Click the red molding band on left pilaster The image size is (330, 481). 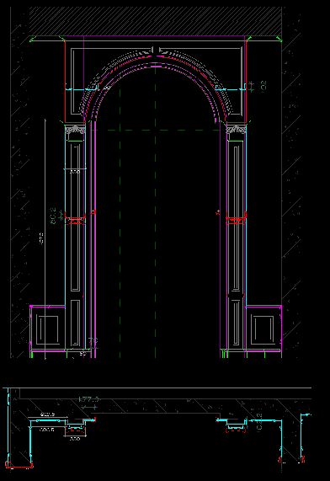[76, 220]
